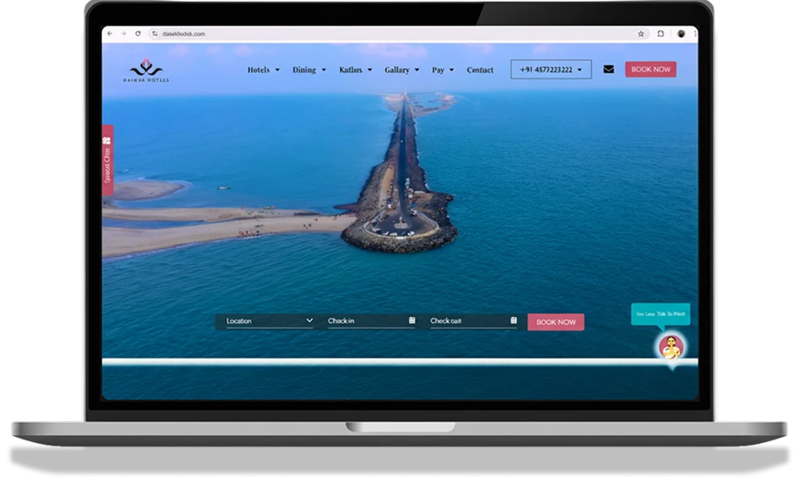Click the header BOOK NOW button
This screenshot has width=805, height=487.
[651, 70]
